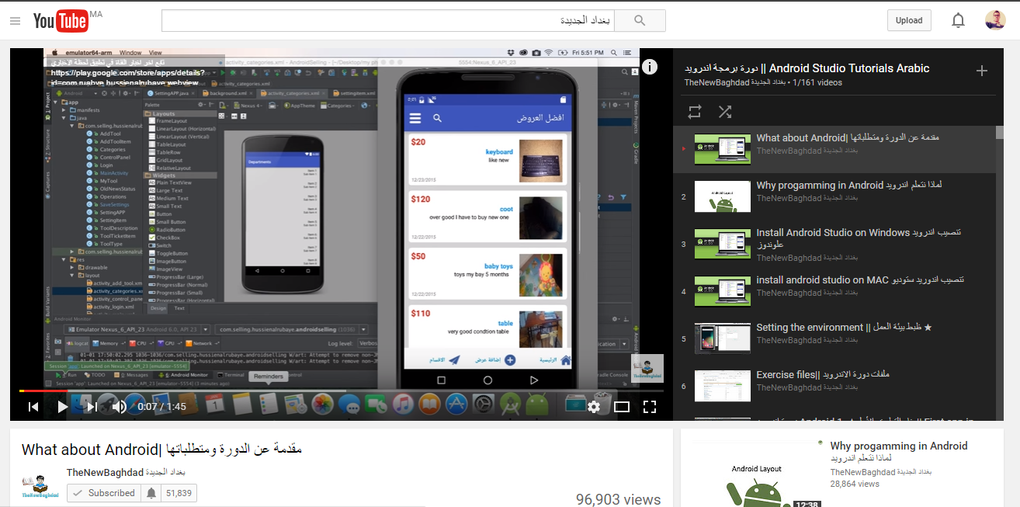The width and height of the screenshot is (1020, 507).
Task: Toggle theater mode in the player
Action: [x=622, y=406]
